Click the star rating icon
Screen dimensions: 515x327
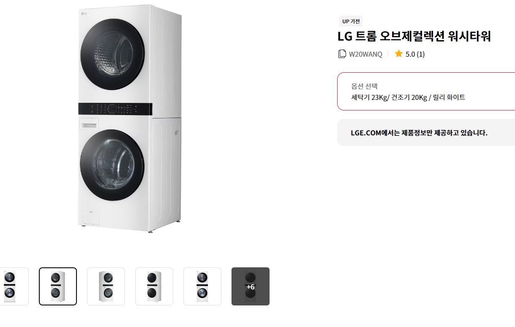tap(398, 54)
